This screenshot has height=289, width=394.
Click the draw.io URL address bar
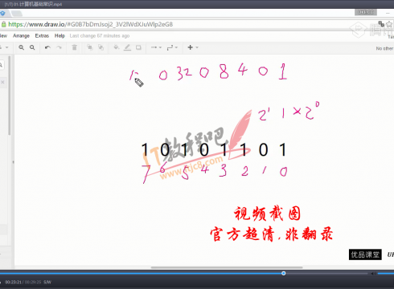click(x=91, y=24)
